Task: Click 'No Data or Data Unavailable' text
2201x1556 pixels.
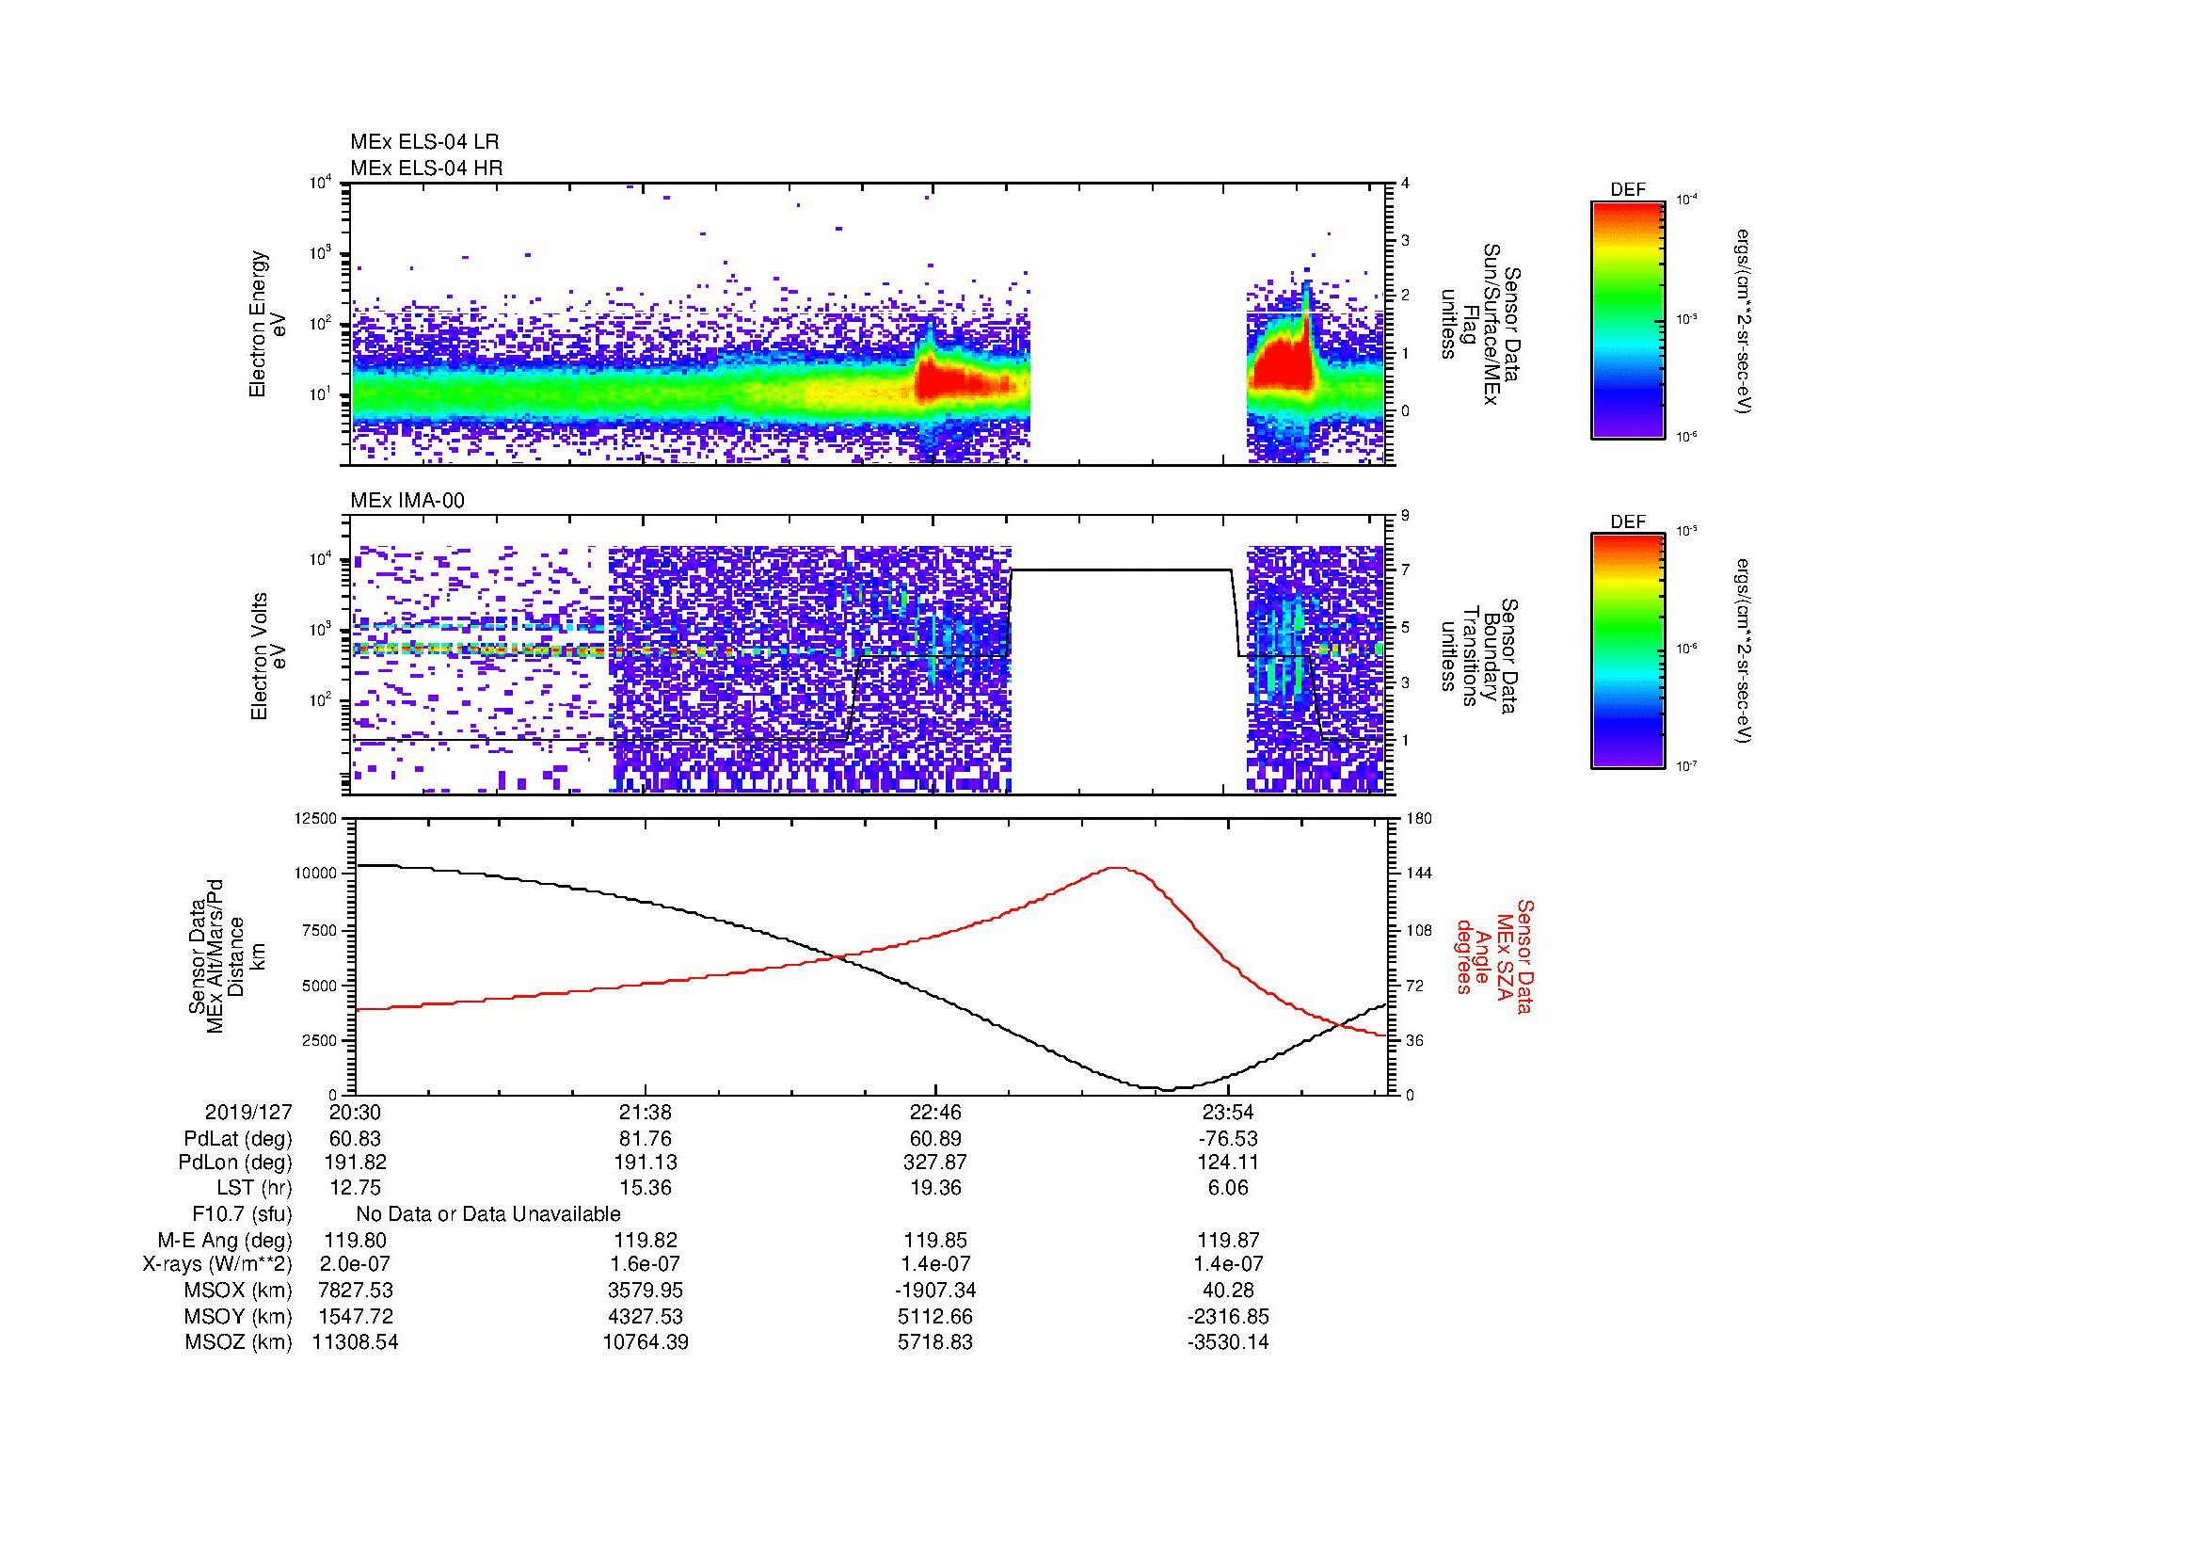Action: pos(488,1214)
